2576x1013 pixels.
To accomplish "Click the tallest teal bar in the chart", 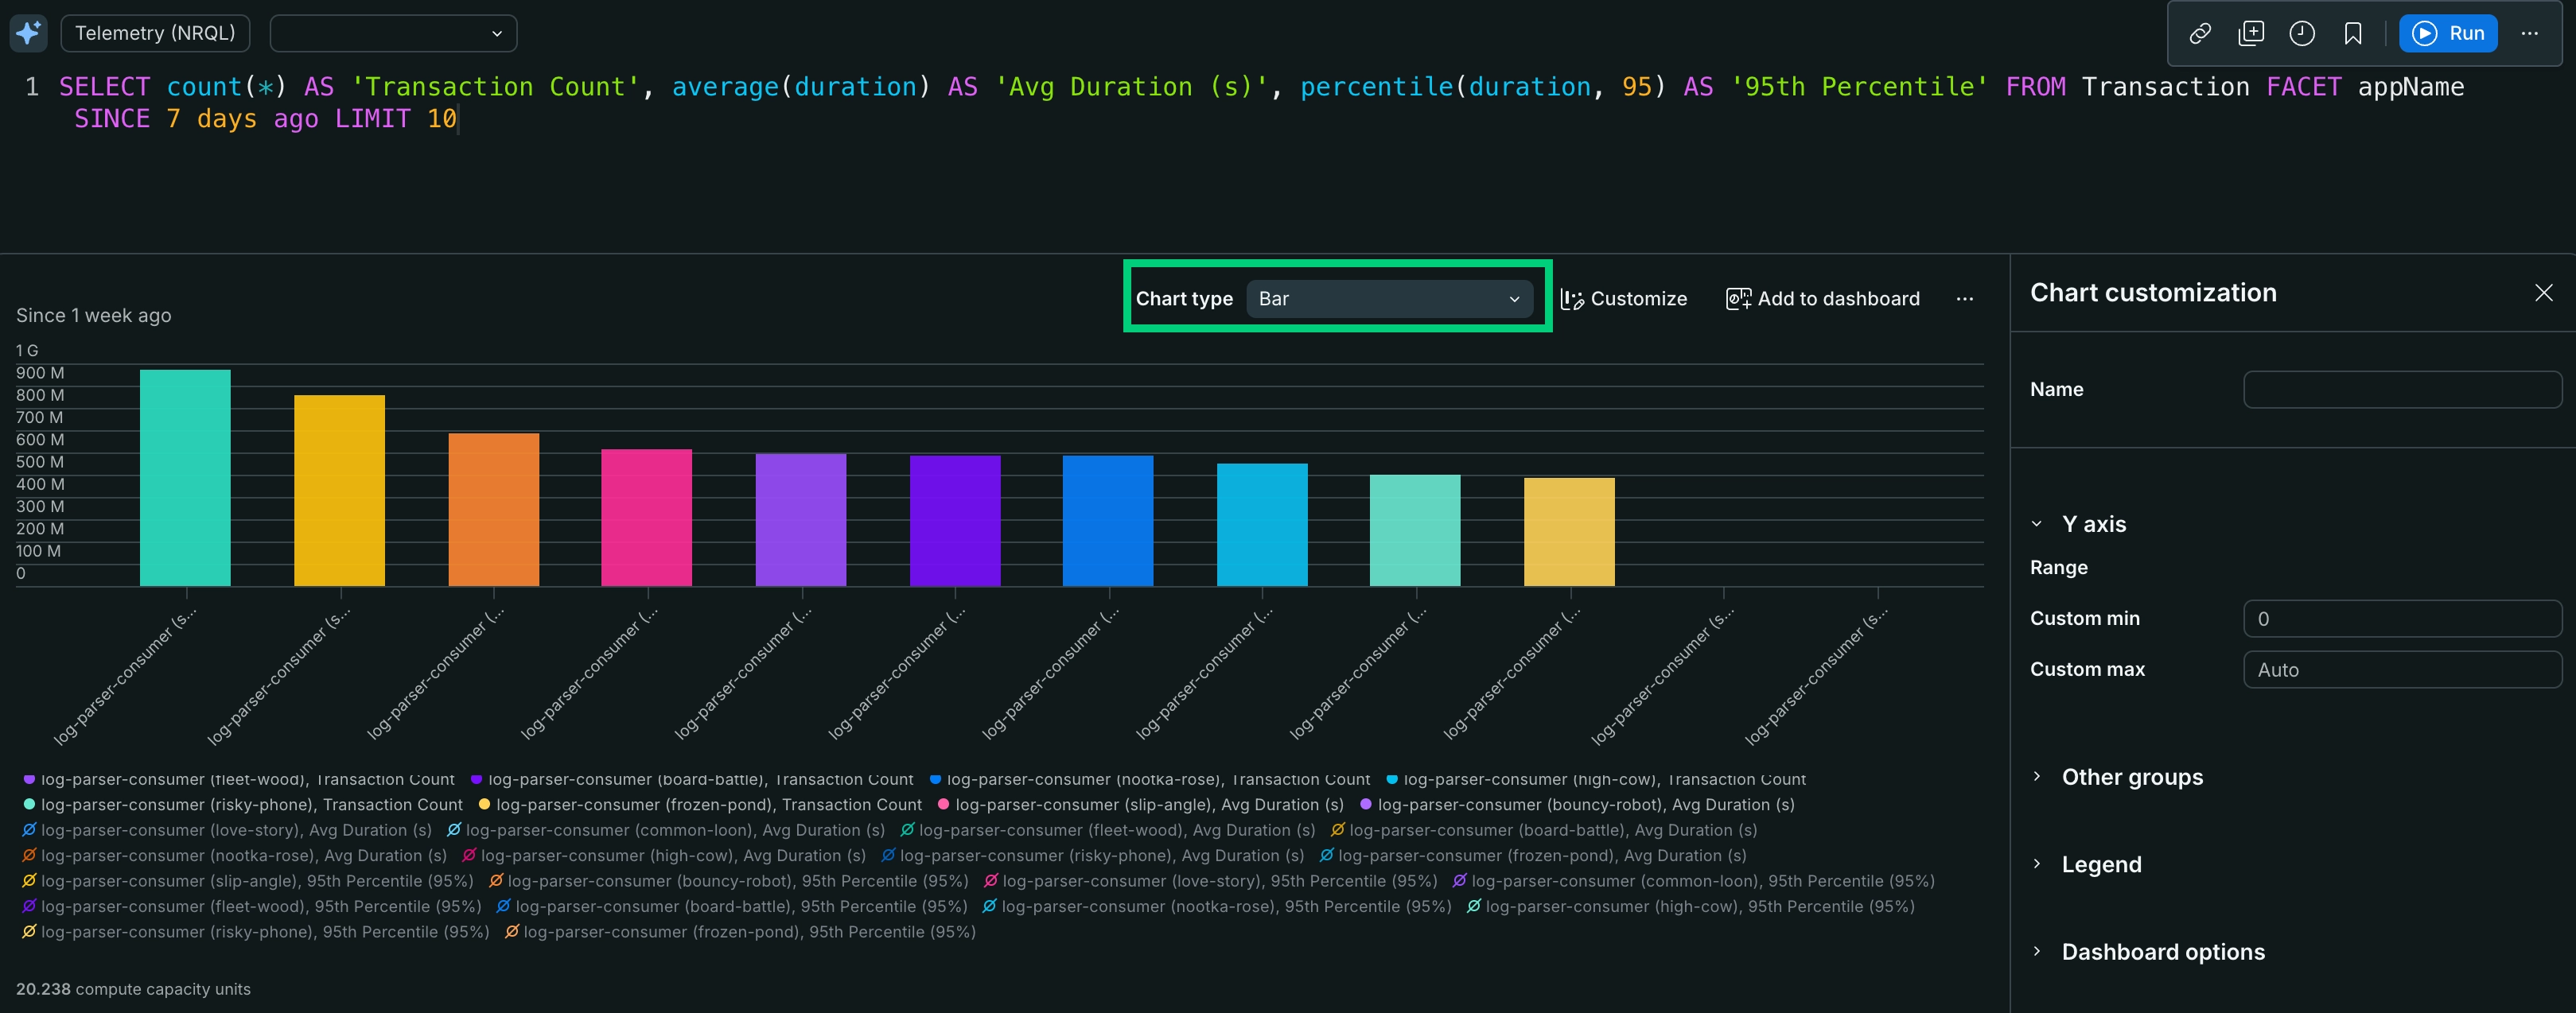I will pos(185,478).
